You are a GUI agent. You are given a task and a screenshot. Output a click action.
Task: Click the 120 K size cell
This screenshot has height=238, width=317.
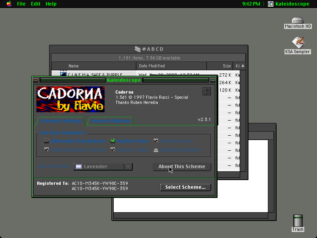(x=225, y=90)
